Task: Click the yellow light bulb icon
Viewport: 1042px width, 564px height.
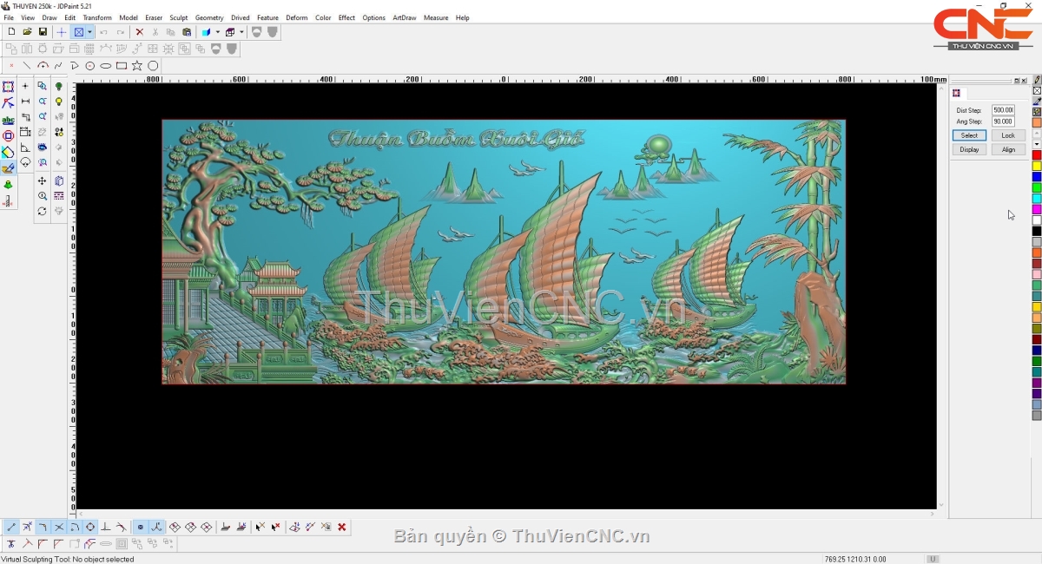Action: [x=59, y=102]
